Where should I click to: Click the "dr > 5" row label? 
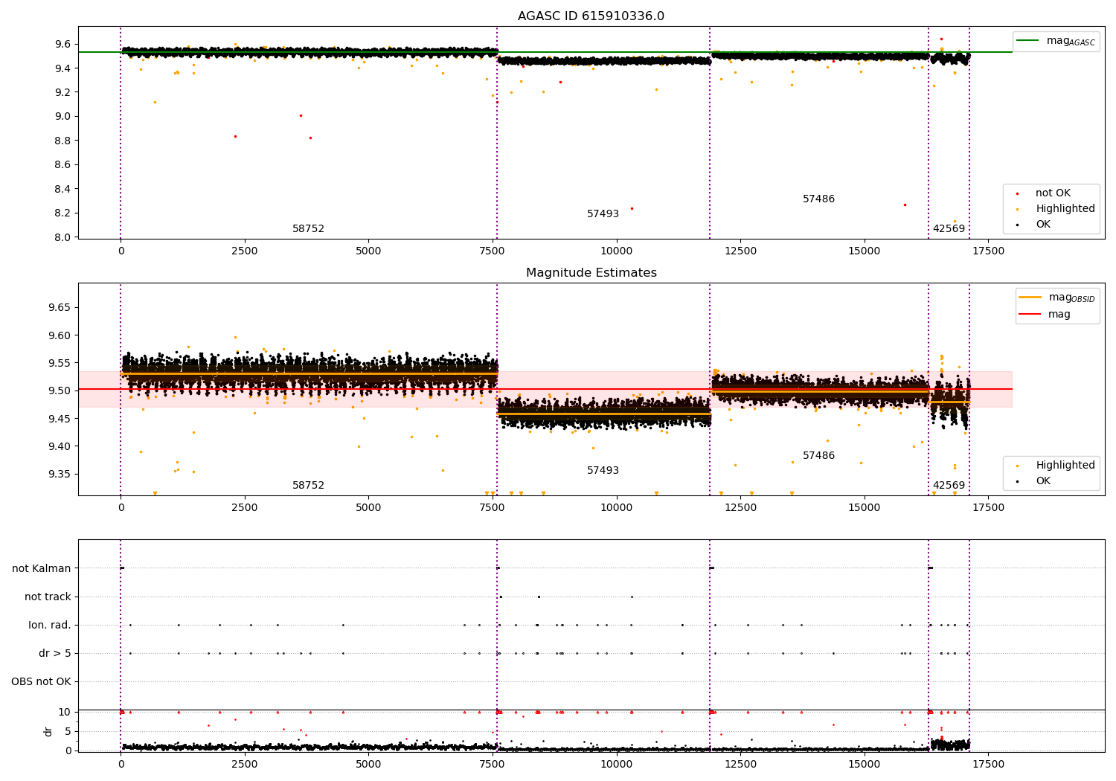click(x=55, y=654)
